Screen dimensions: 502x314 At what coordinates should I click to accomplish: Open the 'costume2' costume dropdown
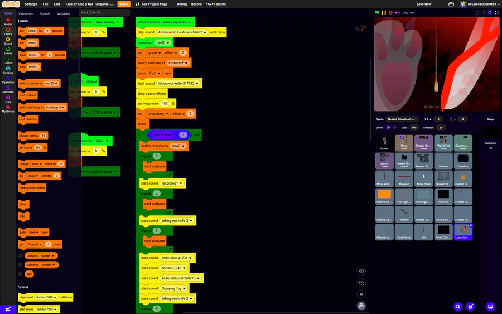tap(178, 63)
